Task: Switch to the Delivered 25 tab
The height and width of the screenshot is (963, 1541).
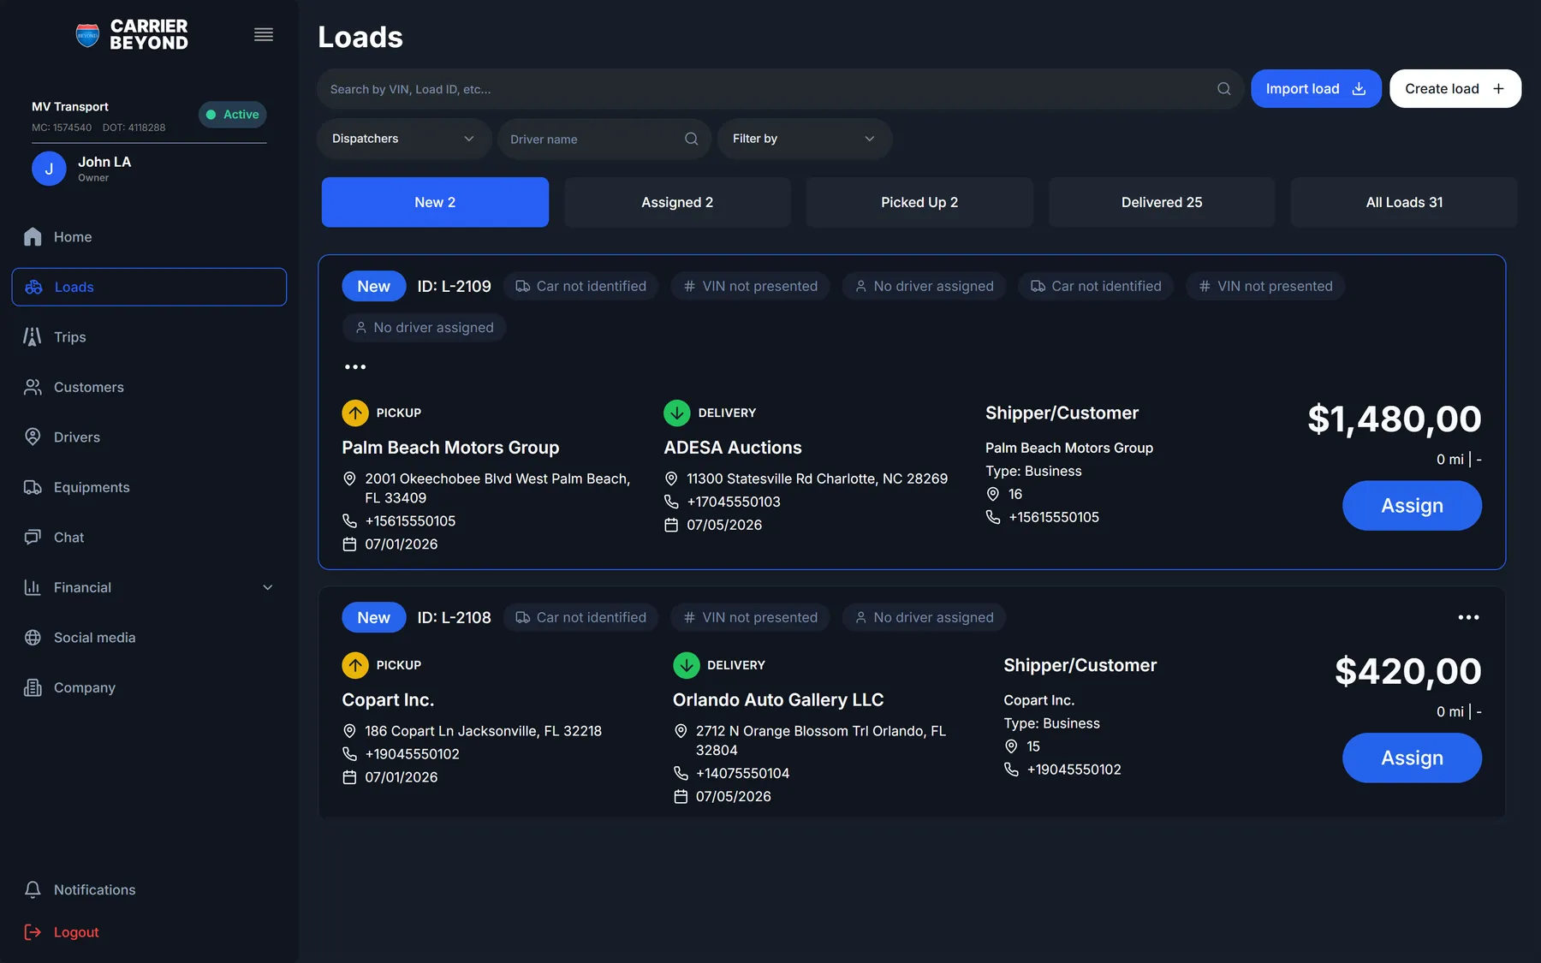Action: (1162, 202)
